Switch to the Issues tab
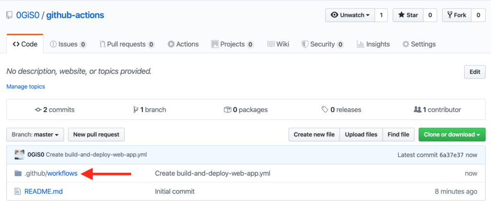The image size is (491, 206). (68, 44)
